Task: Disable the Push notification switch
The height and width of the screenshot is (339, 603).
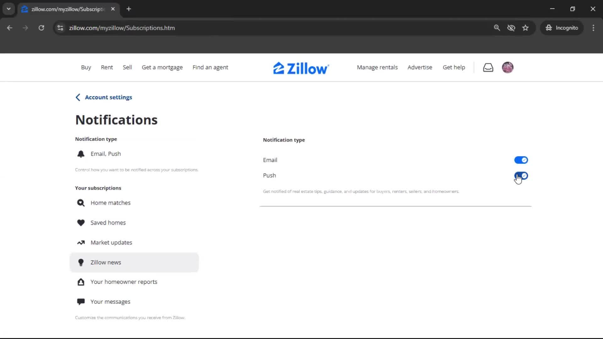Action: 521,176
